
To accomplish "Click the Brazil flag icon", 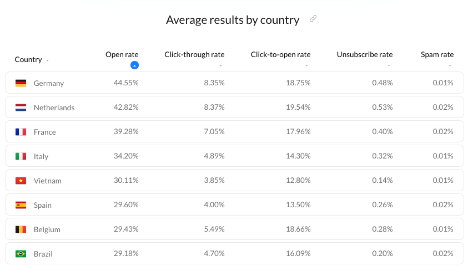I will click(21, 254).
